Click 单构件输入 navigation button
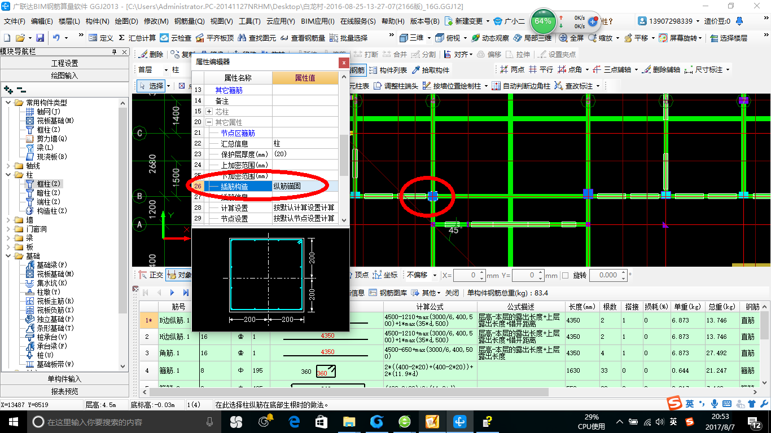The image size is (771, 433). pyautogui.click(x=64, y=379)
